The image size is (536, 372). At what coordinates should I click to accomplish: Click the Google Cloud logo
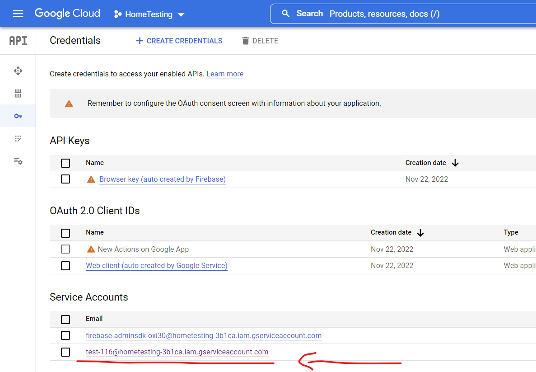pos(67,14)
